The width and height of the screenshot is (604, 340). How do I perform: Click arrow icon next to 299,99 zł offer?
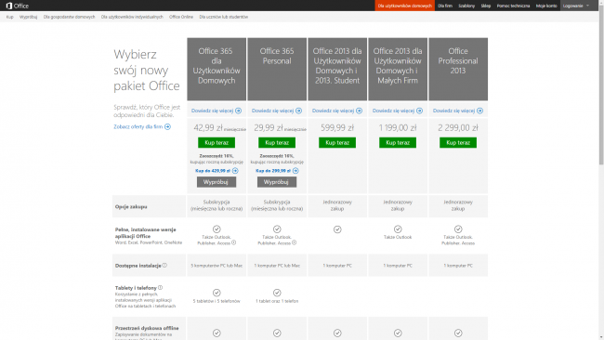(295, 171)
